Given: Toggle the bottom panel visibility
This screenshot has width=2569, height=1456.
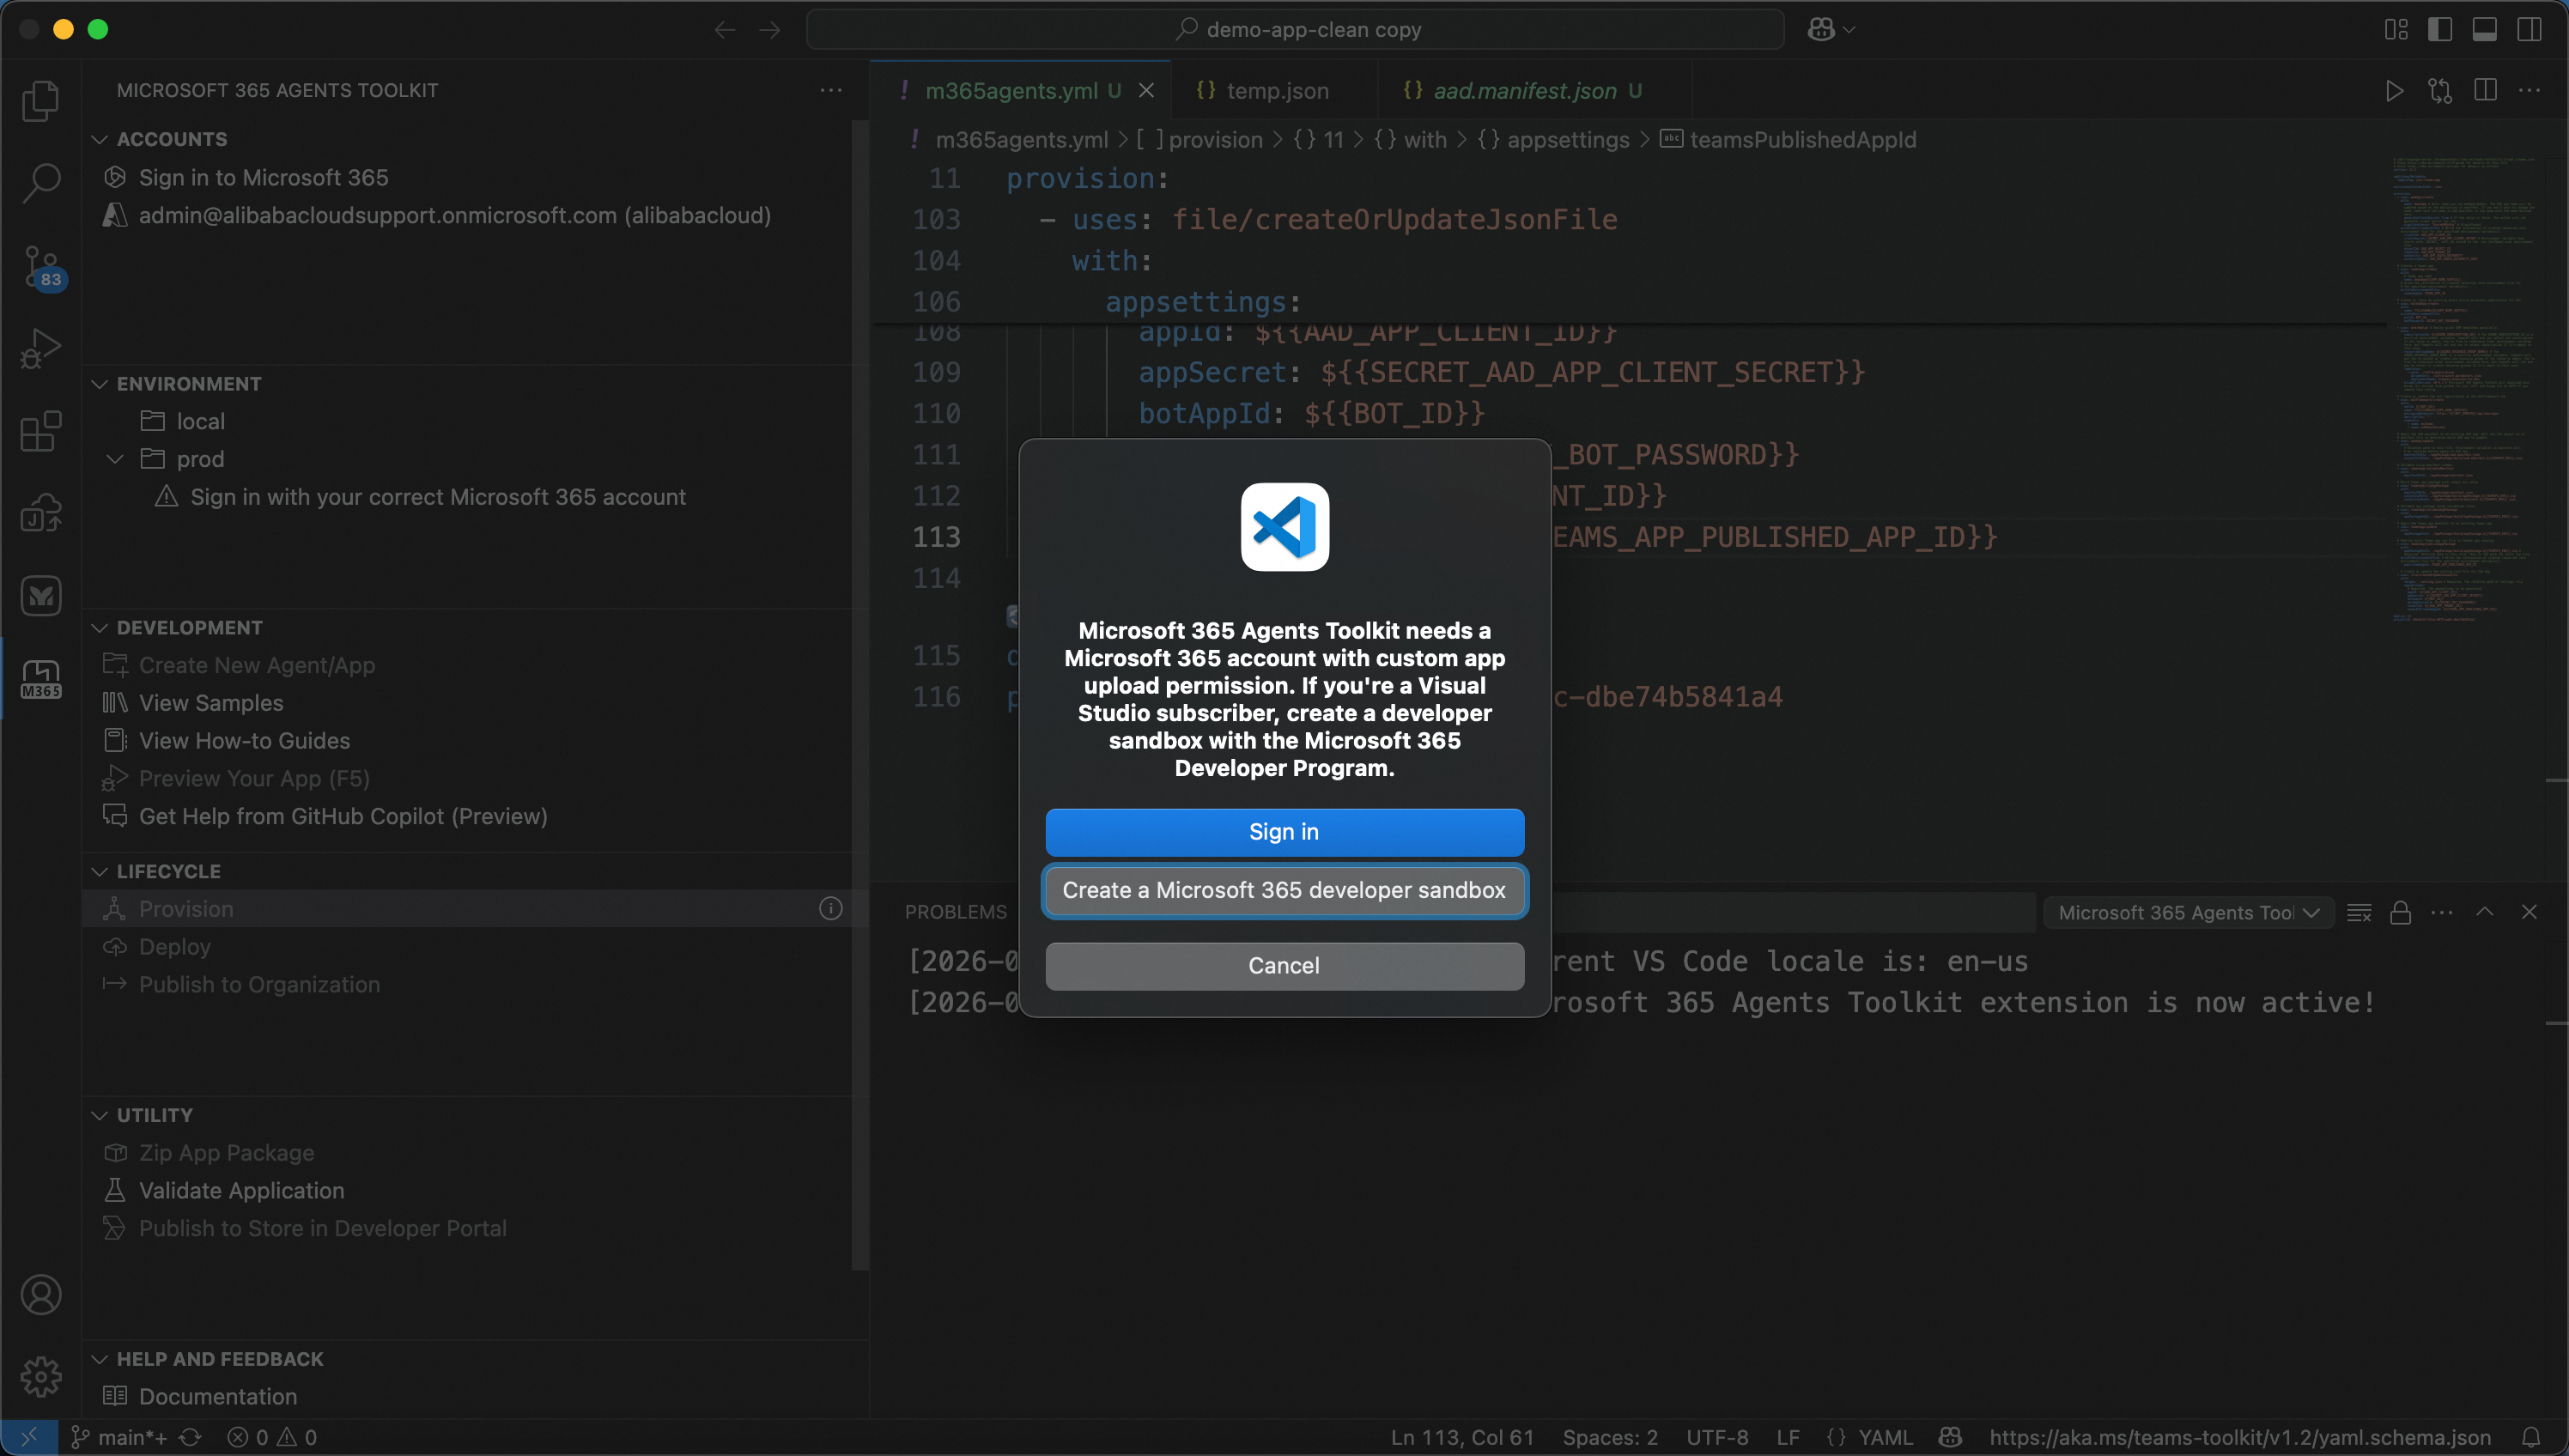Looking at the screenshot, I should [x=2485, y=30].
